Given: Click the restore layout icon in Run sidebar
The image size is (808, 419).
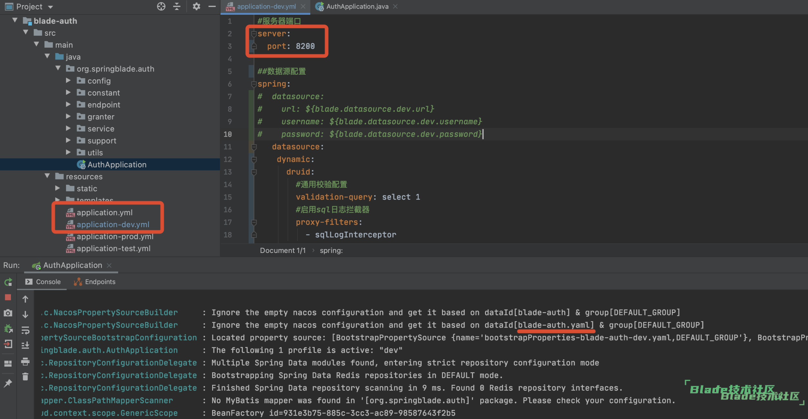Looking at the screenshot, I should pyautogui.click(x=8, y=363).
